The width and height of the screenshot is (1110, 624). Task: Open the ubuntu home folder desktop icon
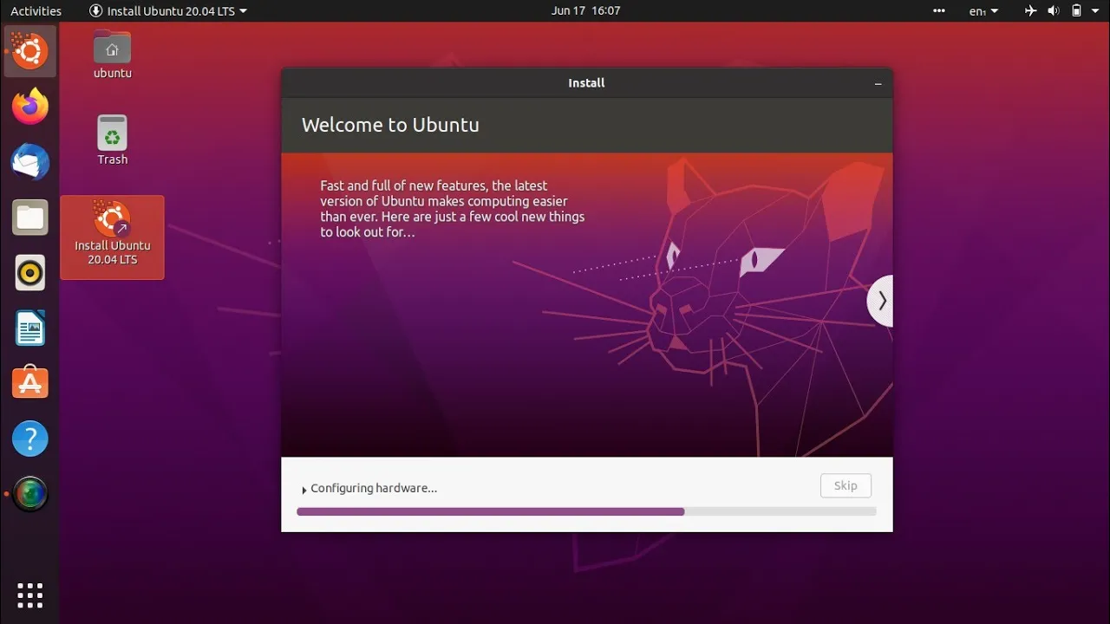click(x=112, y=55)
